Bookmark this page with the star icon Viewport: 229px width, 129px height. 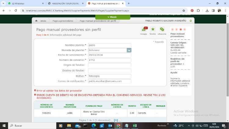184,10
